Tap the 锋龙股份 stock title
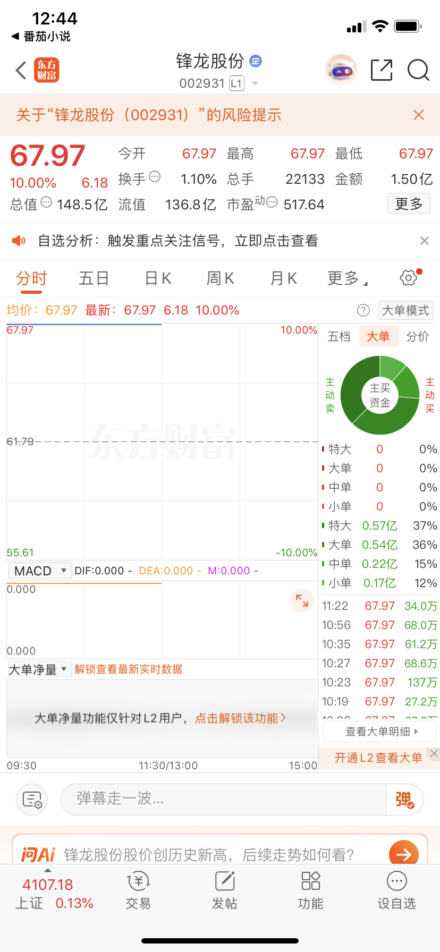Viewport: 440px width, 952px height. 210,61
